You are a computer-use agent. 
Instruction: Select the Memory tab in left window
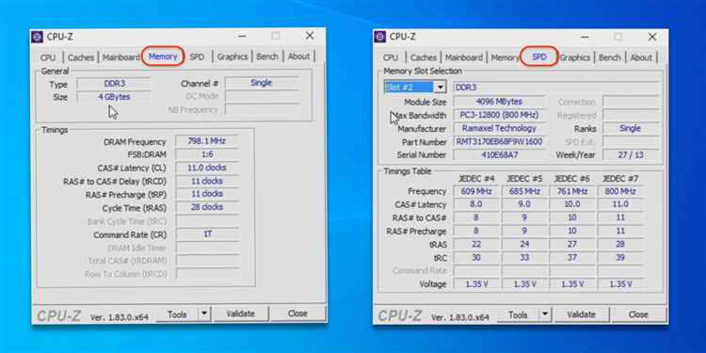click(x=163, y=56)
